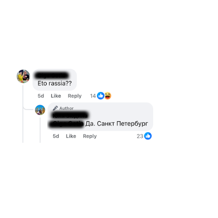Viewport: 218px width, 218px height.
Task: Open the first commenter's profile picture
Action: [x=23, y=76]
